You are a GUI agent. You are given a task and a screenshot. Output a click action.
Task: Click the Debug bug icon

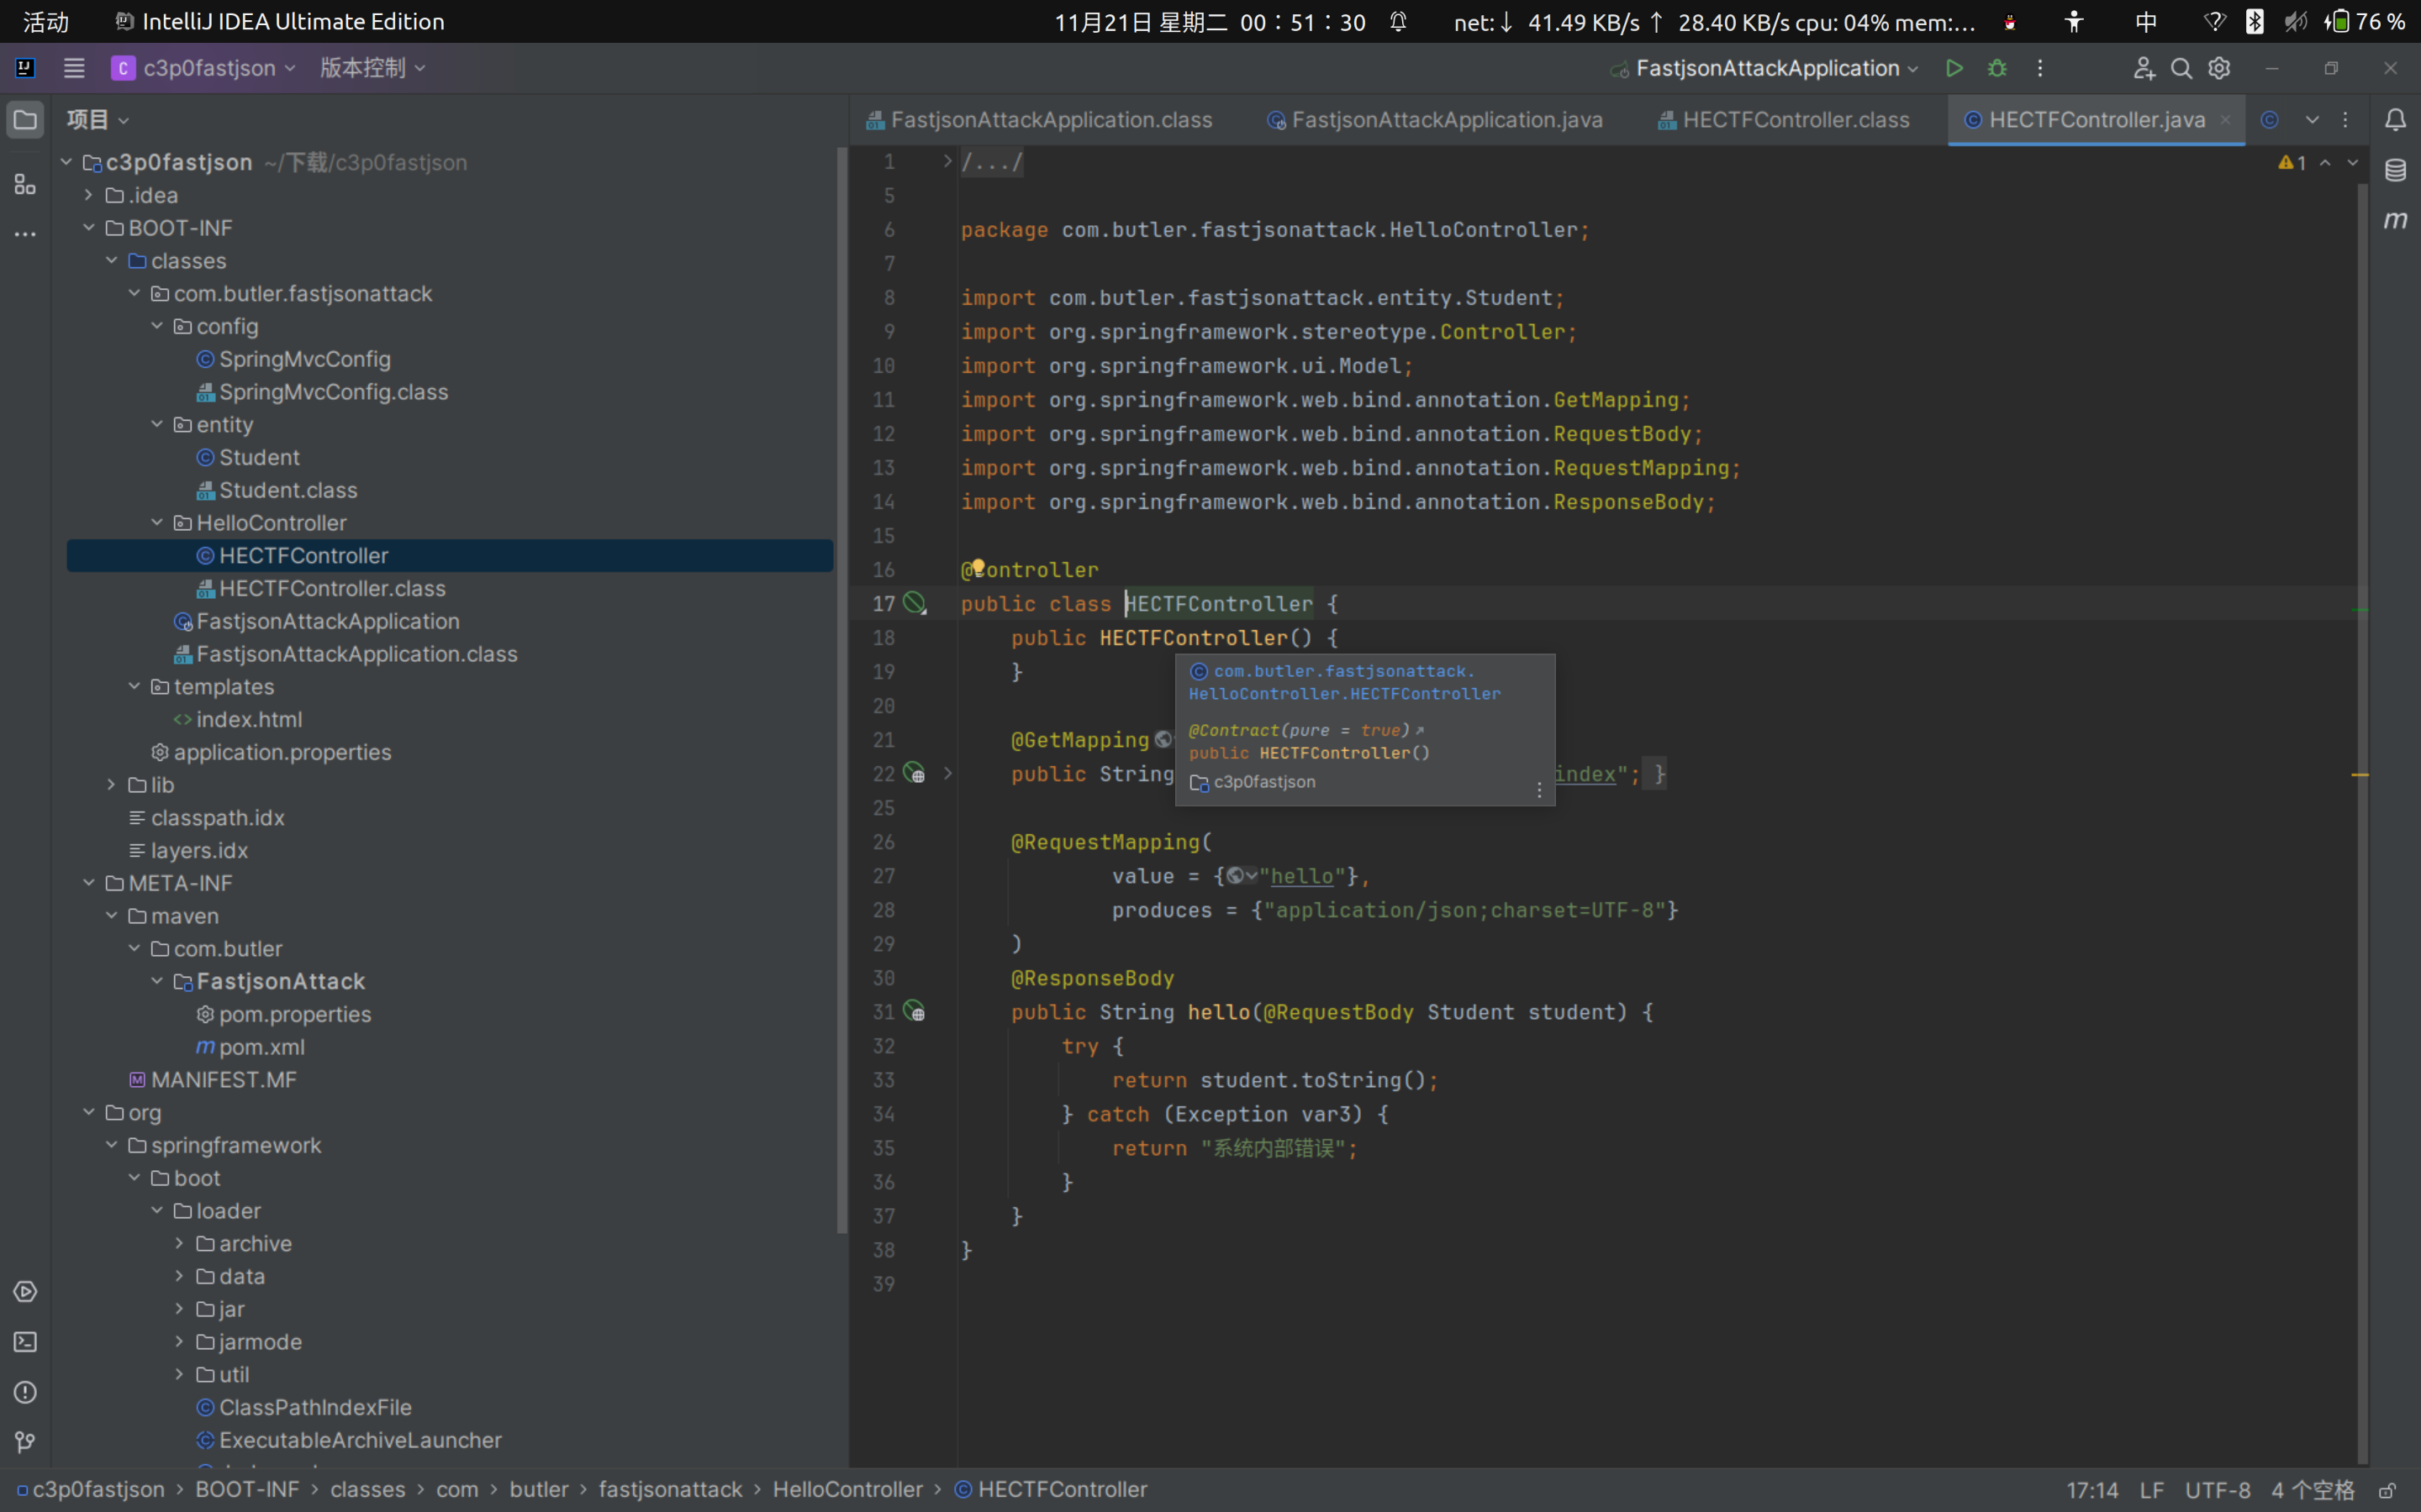pyautogui.click(x=1996, y=68)
